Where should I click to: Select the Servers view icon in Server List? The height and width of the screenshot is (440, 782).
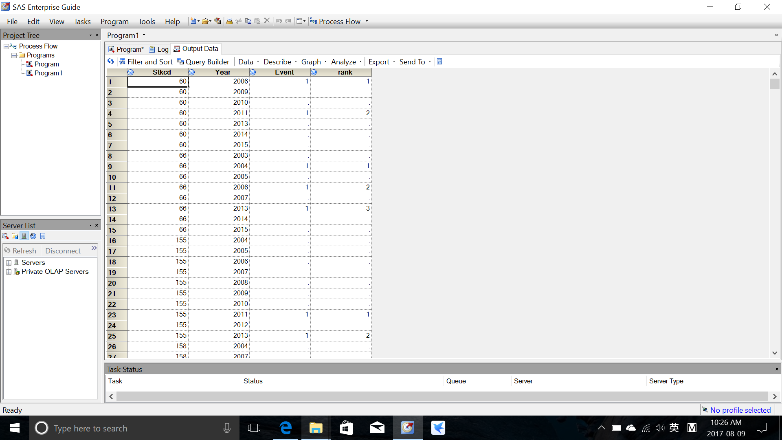coord(24,236)
